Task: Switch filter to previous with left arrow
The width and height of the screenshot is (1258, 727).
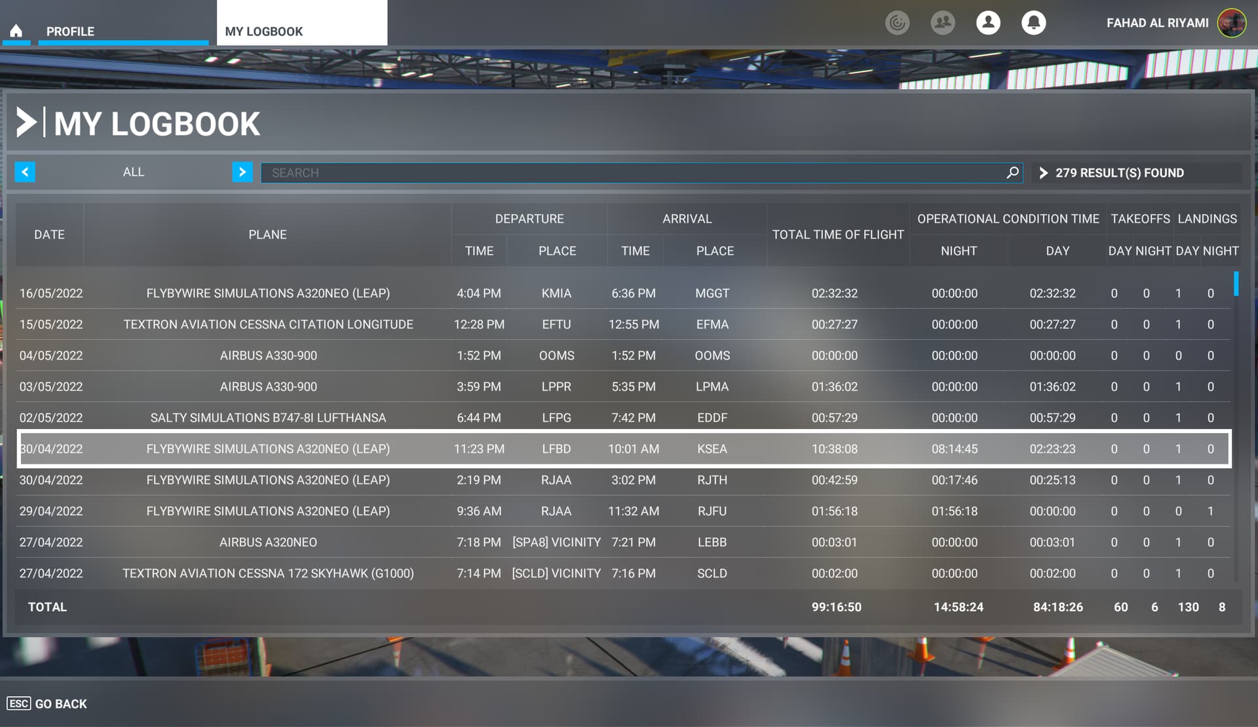Action: (25, 172)
